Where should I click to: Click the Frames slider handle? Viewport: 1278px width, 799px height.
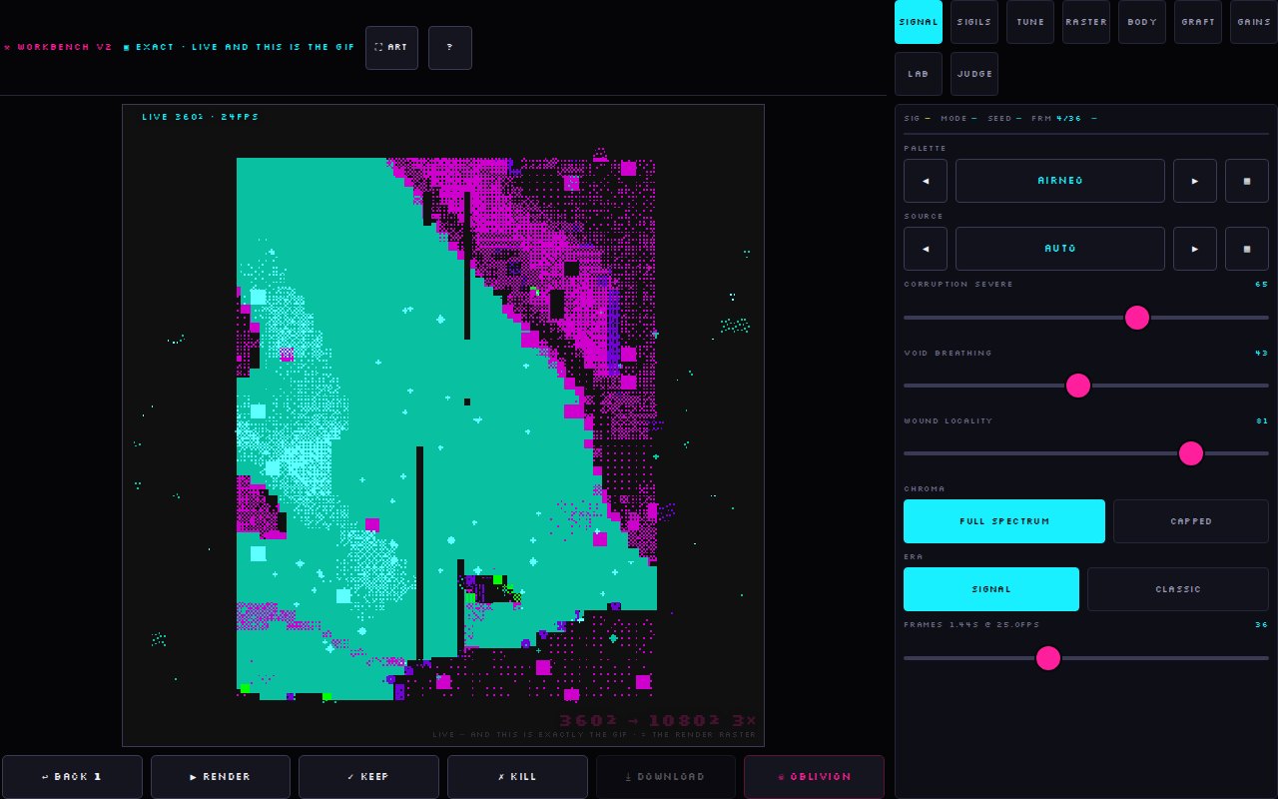click(x=1048, y=658)
